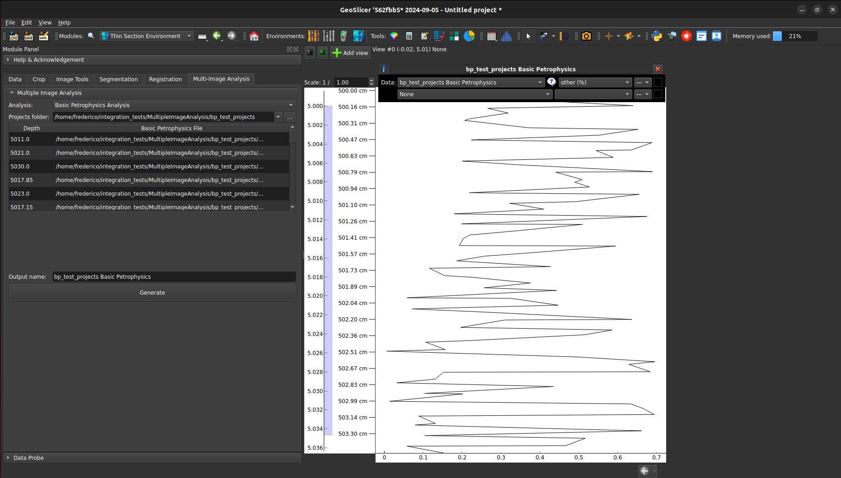Open the 'other (%)' curve dropdown

click(x=594, y=83)
